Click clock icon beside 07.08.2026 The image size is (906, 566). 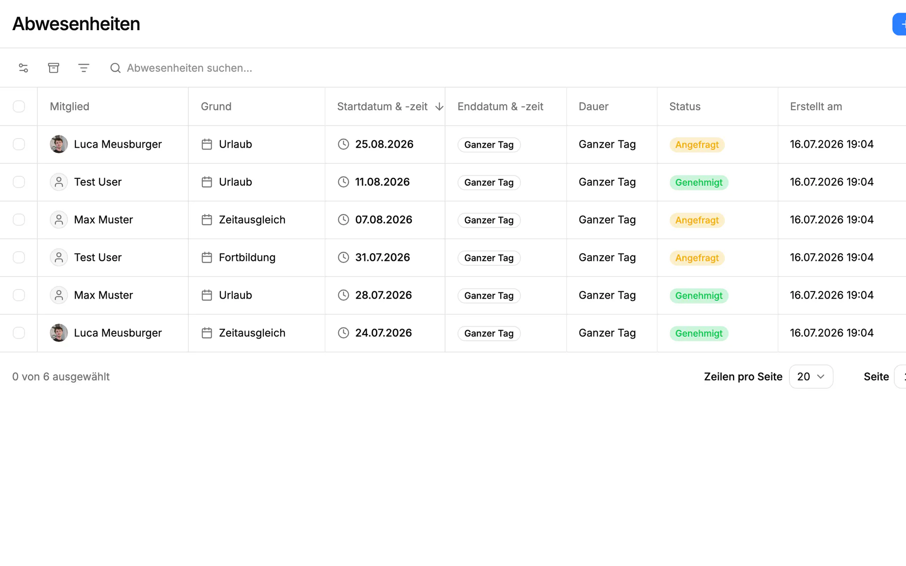point(344,220)
